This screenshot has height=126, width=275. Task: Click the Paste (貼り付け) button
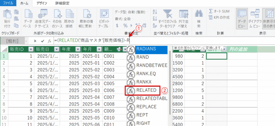click(x=7, y=18)
